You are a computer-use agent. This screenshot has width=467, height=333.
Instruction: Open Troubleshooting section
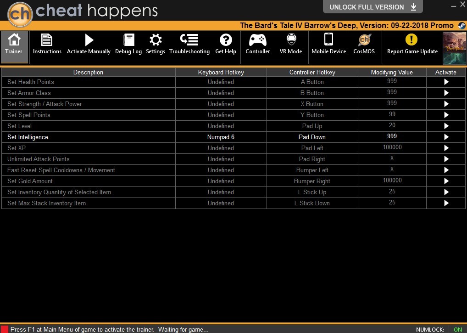(189, 44)
